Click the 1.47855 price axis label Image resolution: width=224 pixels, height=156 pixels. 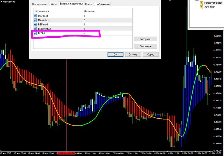click(218, 108)
